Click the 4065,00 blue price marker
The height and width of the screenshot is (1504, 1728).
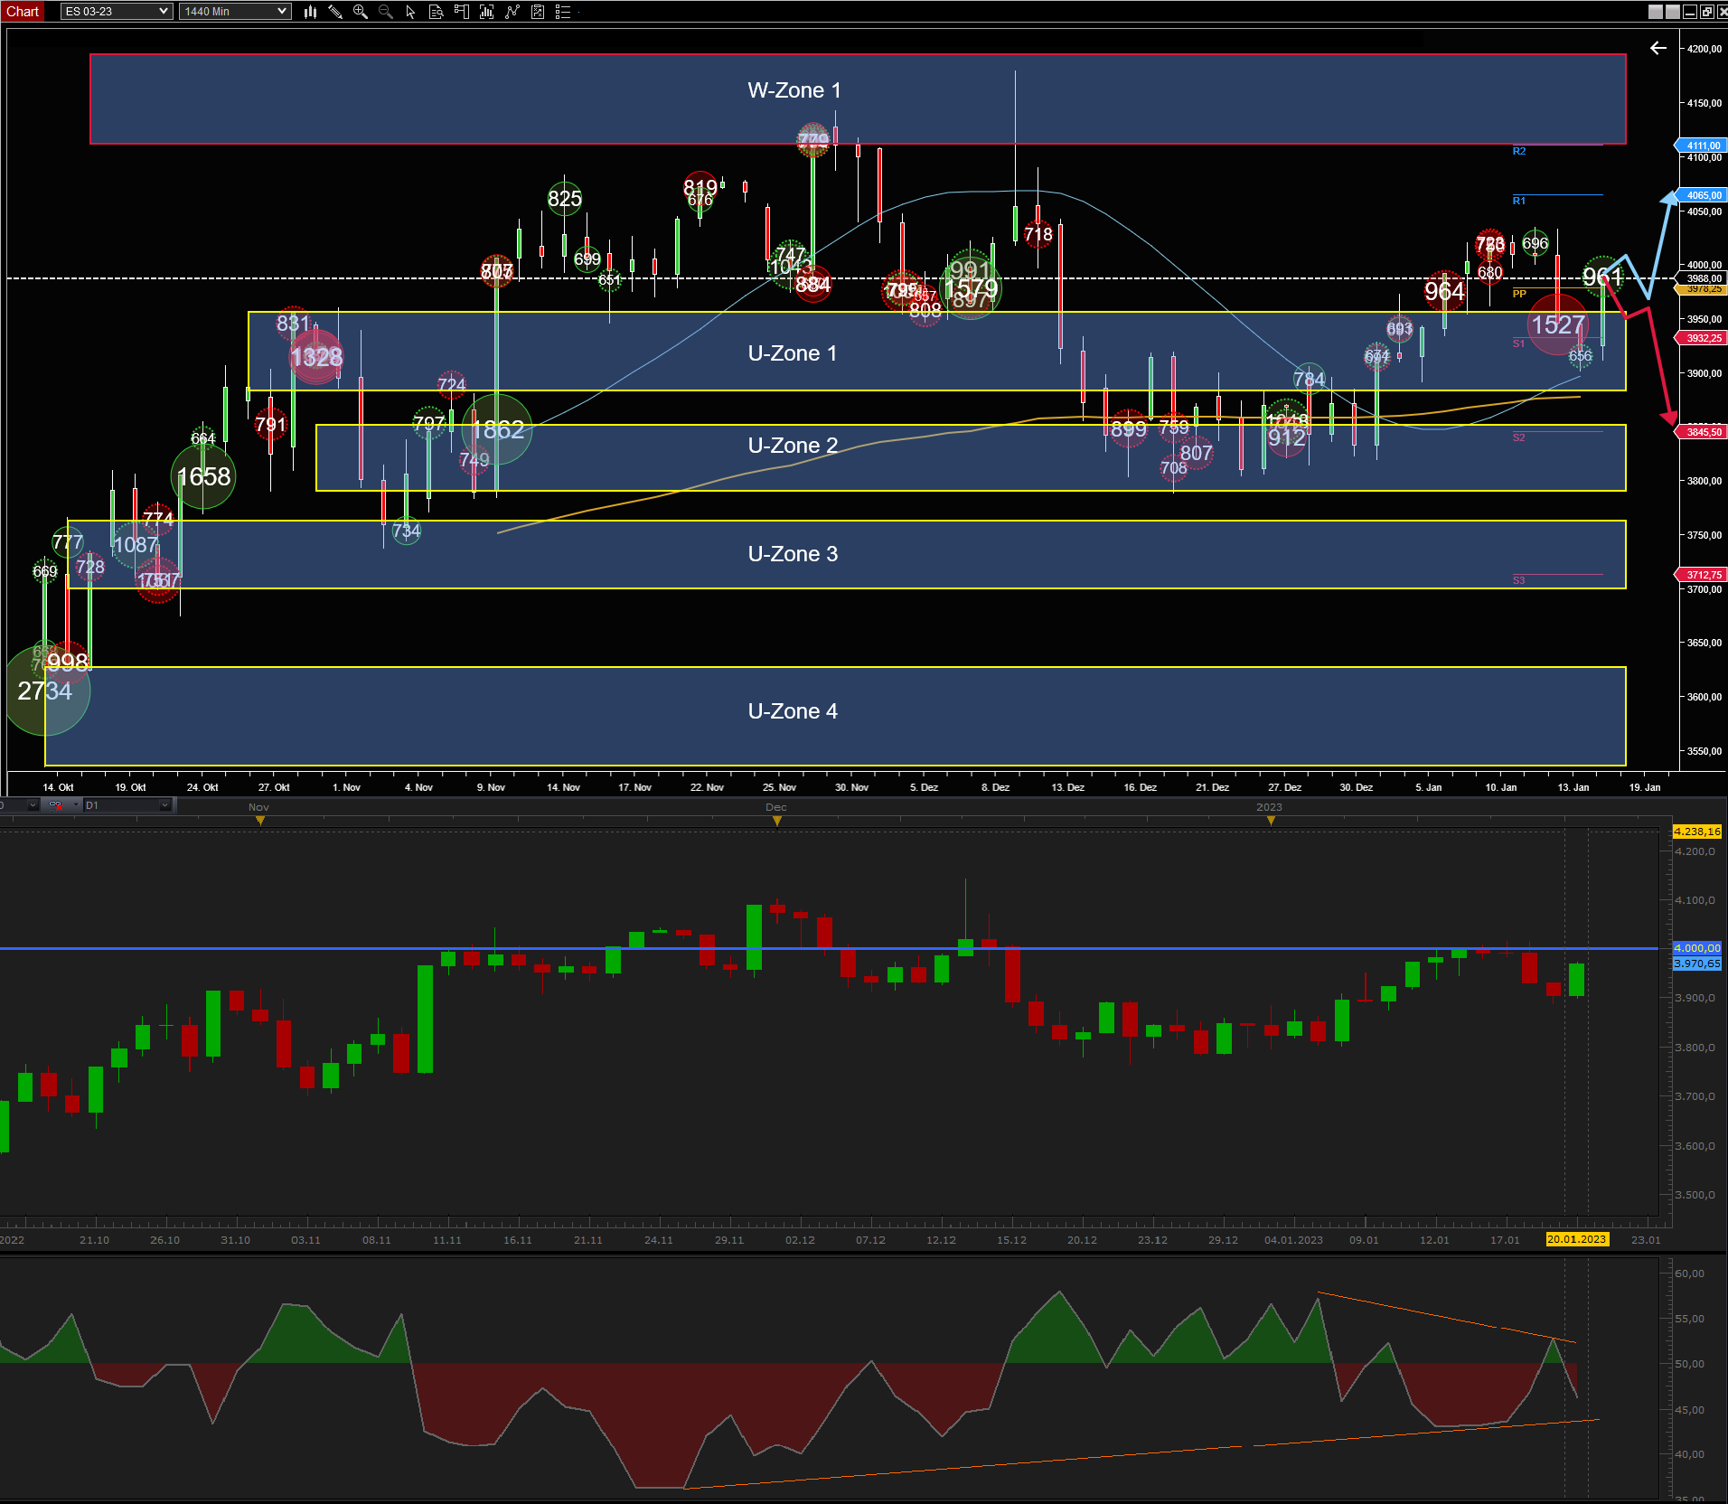pos(1701,195)
